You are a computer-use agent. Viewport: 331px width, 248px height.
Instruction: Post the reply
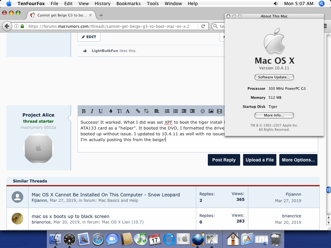[224, 160]
